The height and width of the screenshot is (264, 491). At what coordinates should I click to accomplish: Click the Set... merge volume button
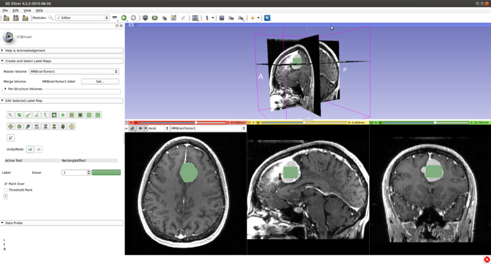[x=100, y=82]
